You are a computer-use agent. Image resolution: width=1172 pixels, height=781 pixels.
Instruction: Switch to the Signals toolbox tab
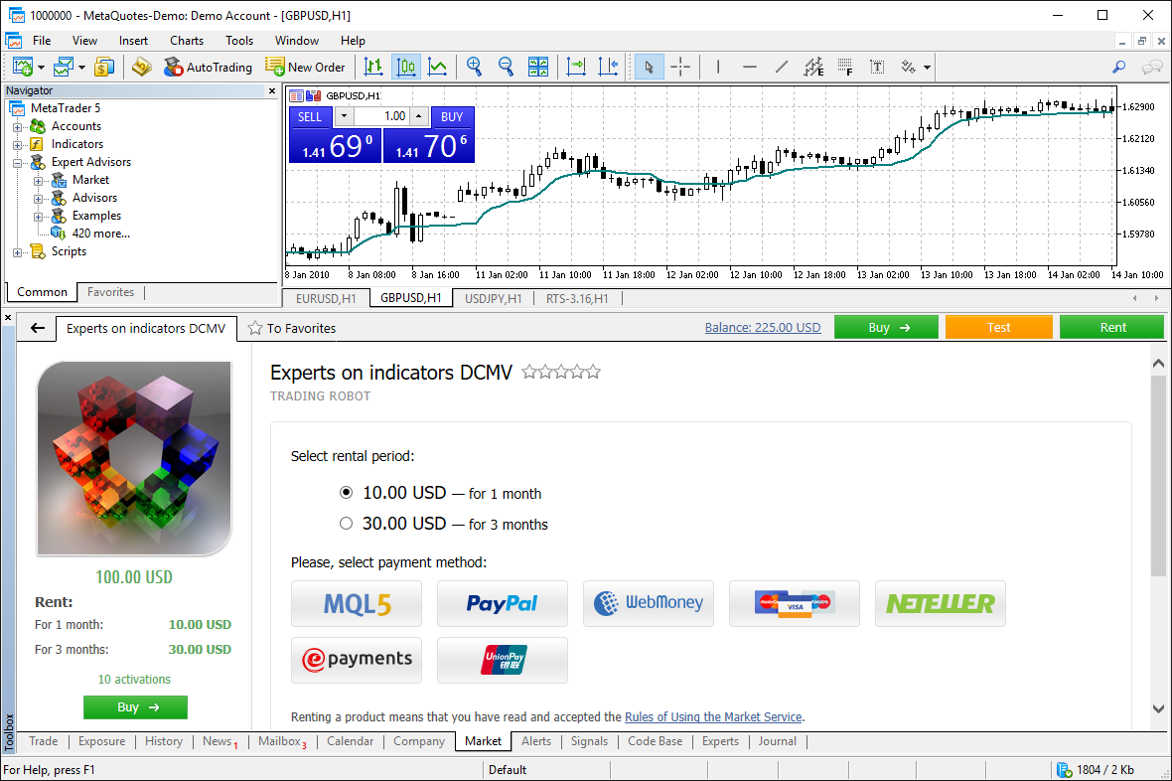point(589,741)
